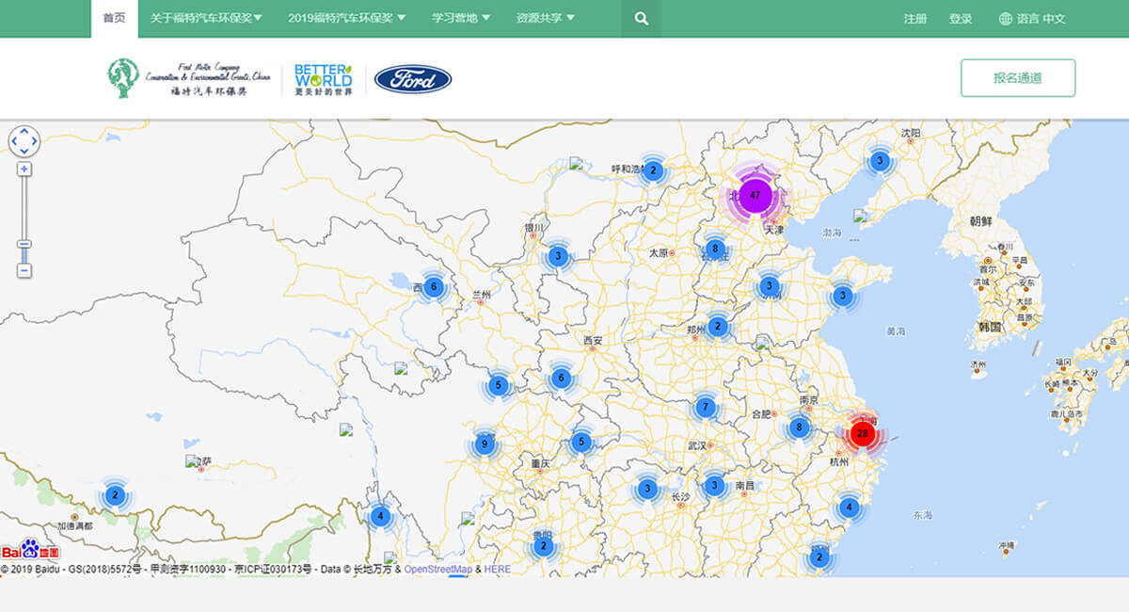This screenshot has height=612, width=1129.
Task: Expand 2019福特汽车环保奖 dropdown menu
Action: (346, 19)
